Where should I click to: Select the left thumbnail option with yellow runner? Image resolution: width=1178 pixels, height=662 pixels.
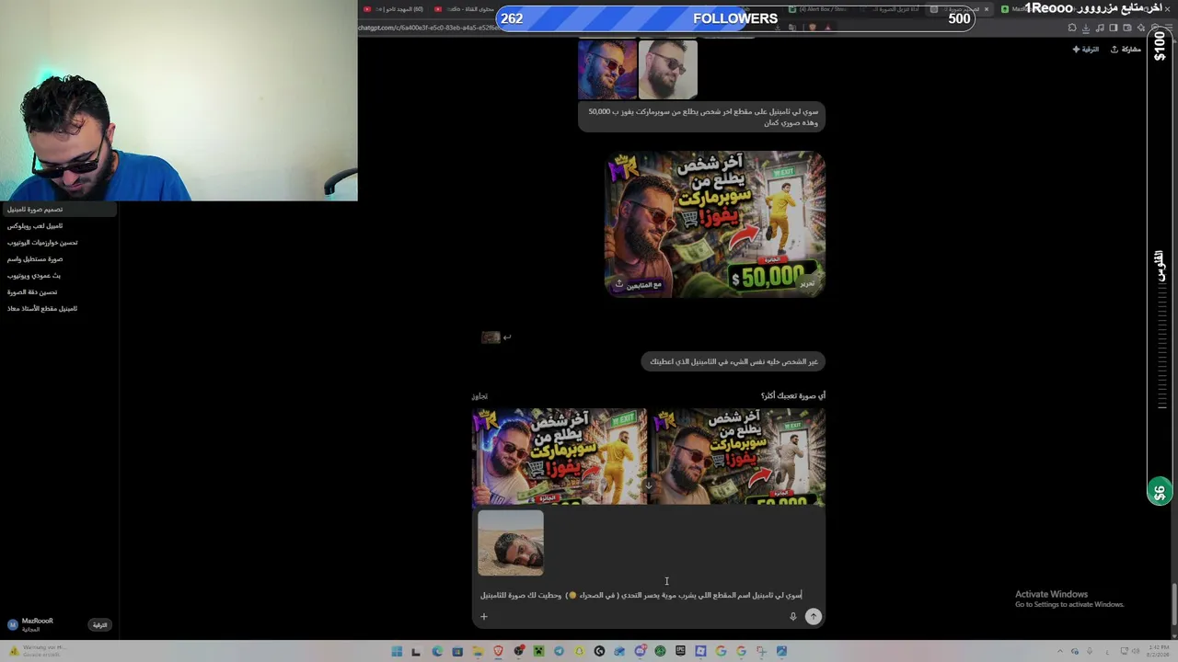point(560,457)
